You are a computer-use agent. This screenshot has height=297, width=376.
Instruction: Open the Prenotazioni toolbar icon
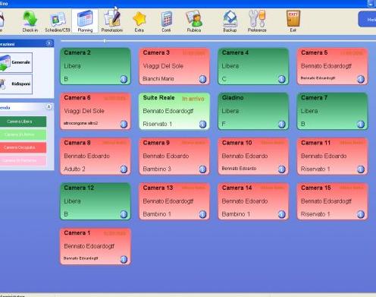[x=112, y=21]
